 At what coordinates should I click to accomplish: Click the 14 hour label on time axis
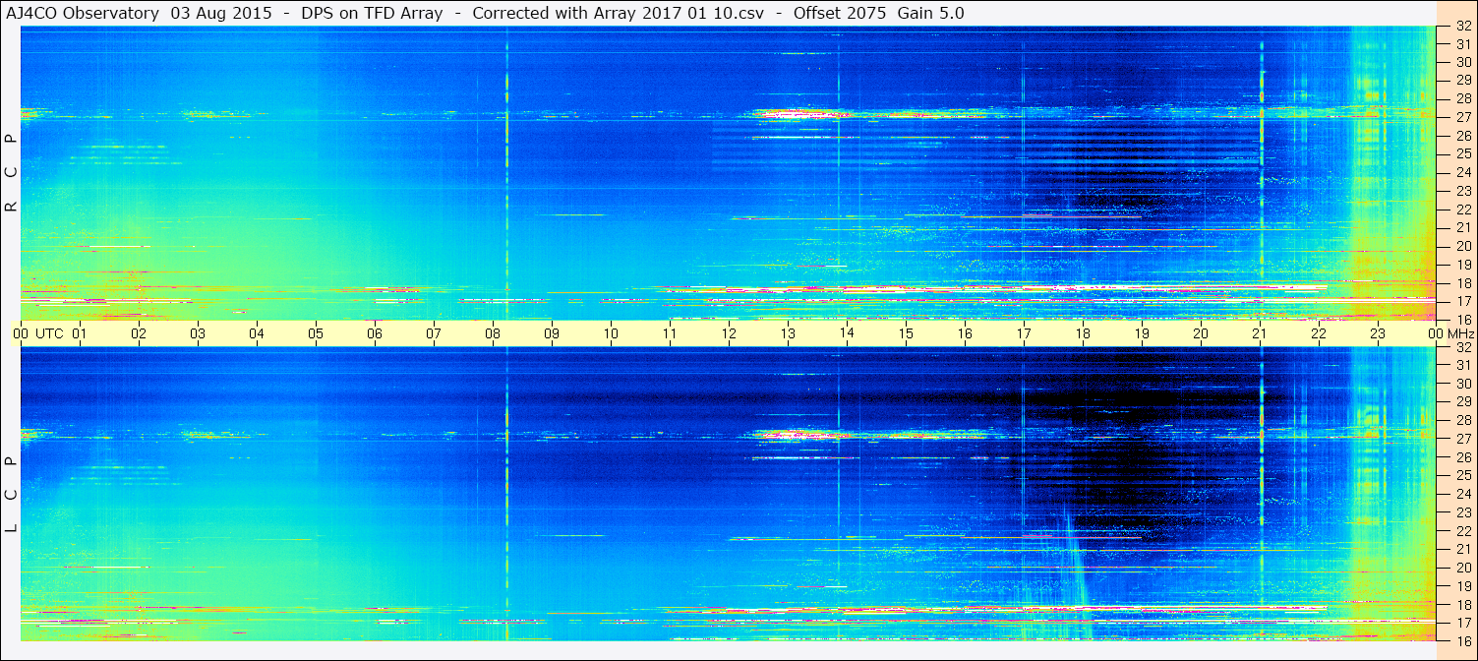click(x=847, y=333)
